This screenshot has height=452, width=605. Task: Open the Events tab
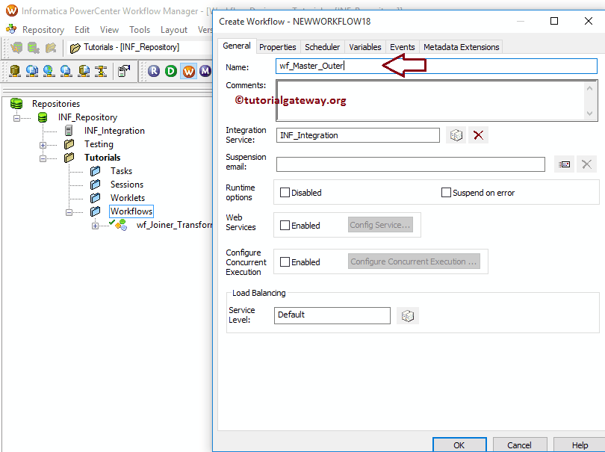(x=402, y=47)
